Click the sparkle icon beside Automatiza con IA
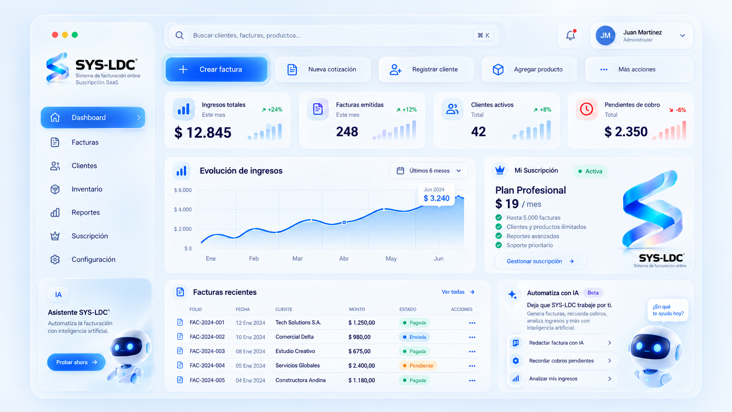 coord(512,294)
